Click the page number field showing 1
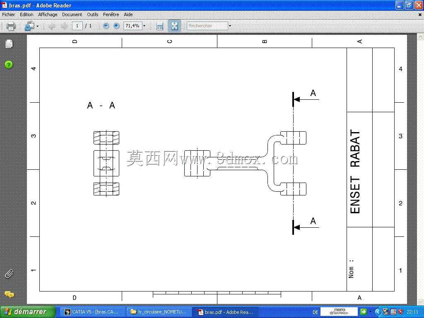 [x=77, y=26]
